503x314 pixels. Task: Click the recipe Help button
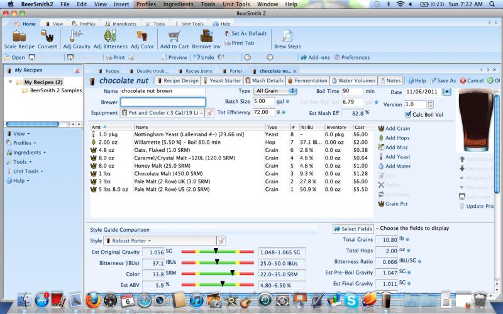coord(417,81)
